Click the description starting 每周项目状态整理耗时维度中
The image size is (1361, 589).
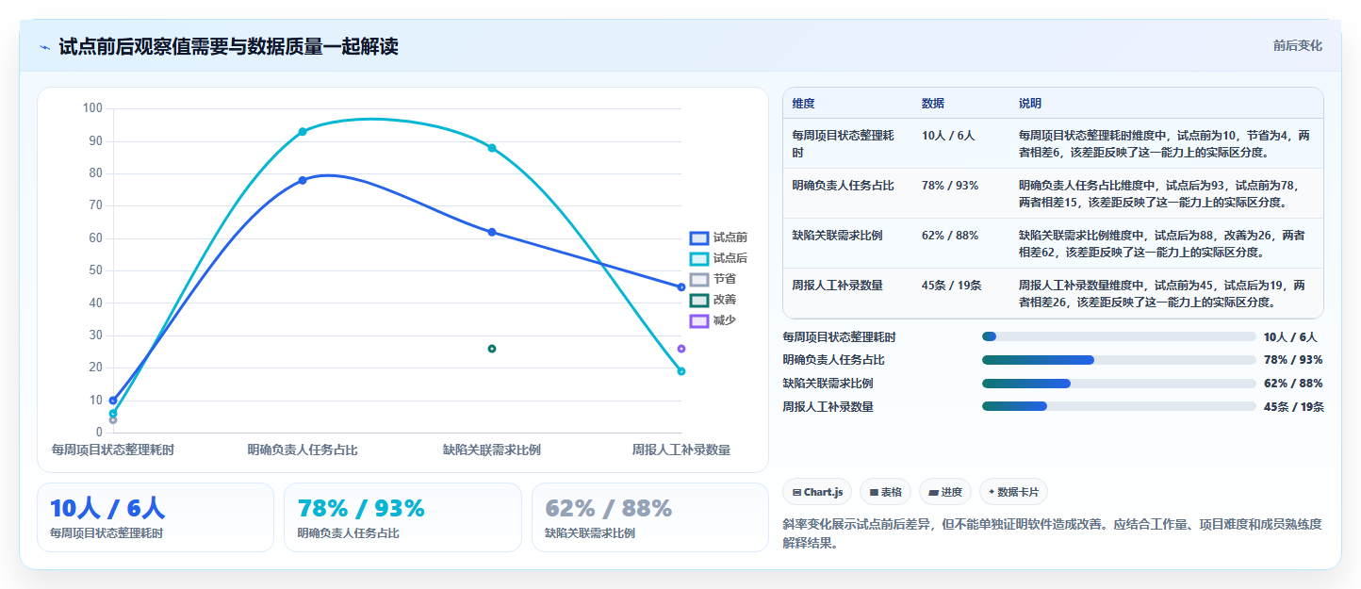click(x=1165, y=143)
